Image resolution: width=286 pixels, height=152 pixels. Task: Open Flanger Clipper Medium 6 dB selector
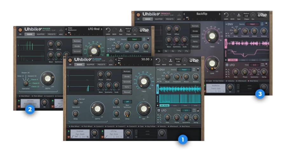178,60
